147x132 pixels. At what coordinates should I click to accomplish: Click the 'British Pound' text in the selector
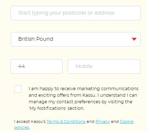point(35,39)
